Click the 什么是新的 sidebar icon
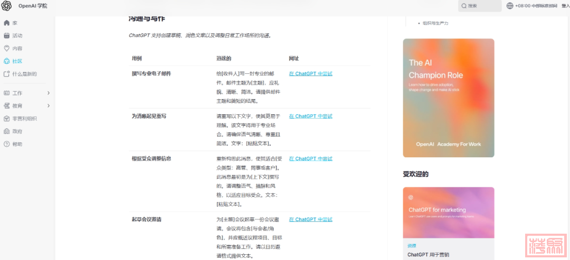 click(7, 74)
